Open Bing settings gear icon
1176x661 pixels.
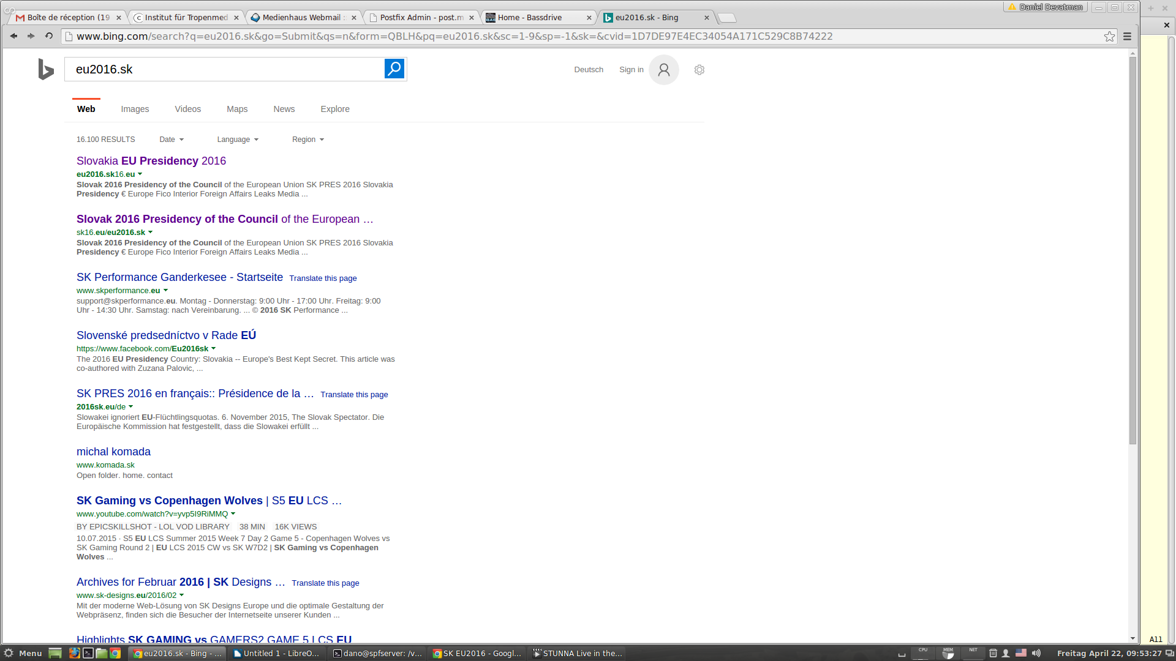(699, 70)
